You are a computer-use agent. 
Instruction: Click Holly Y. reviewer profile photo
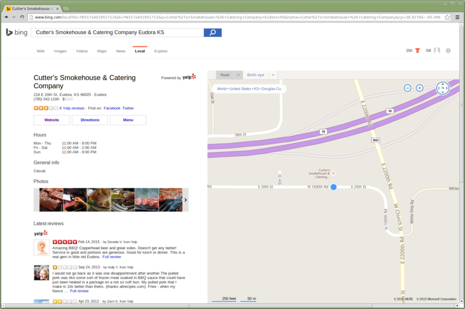tap(41, 273)
